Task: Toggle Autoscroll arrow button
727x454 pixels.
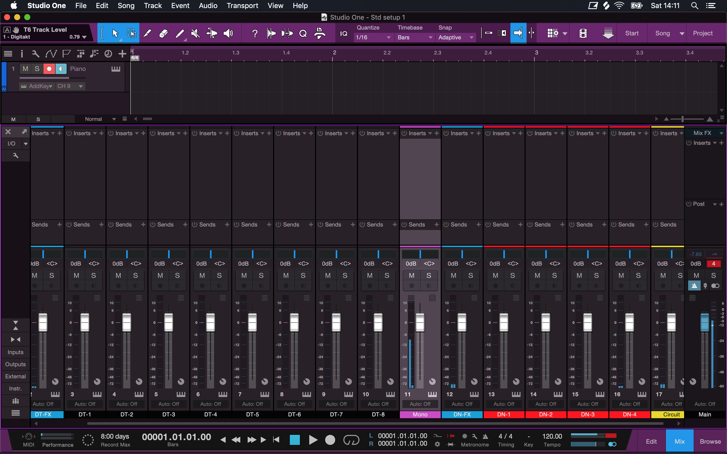Action: click(x=518, y=33)
